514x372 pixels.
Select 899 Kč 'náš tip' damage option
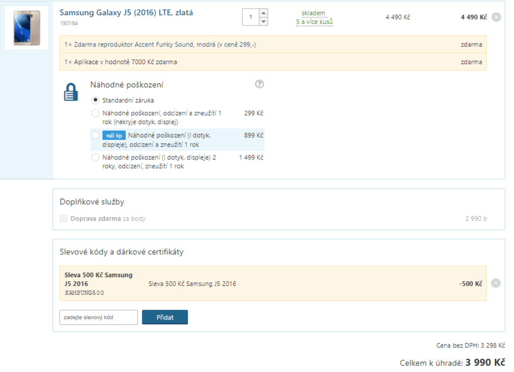(x=95, y=135)
